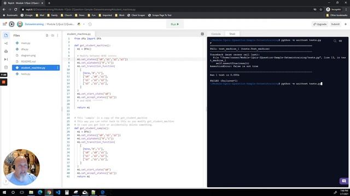This screenshot has width=350, height=196.
Task: Open README.md in the file list
Action: point(28,62)
